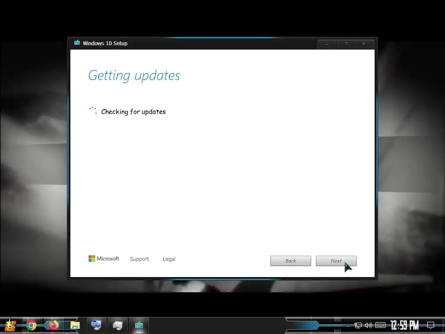Click the Checking for updates text

tap(133, 112)
